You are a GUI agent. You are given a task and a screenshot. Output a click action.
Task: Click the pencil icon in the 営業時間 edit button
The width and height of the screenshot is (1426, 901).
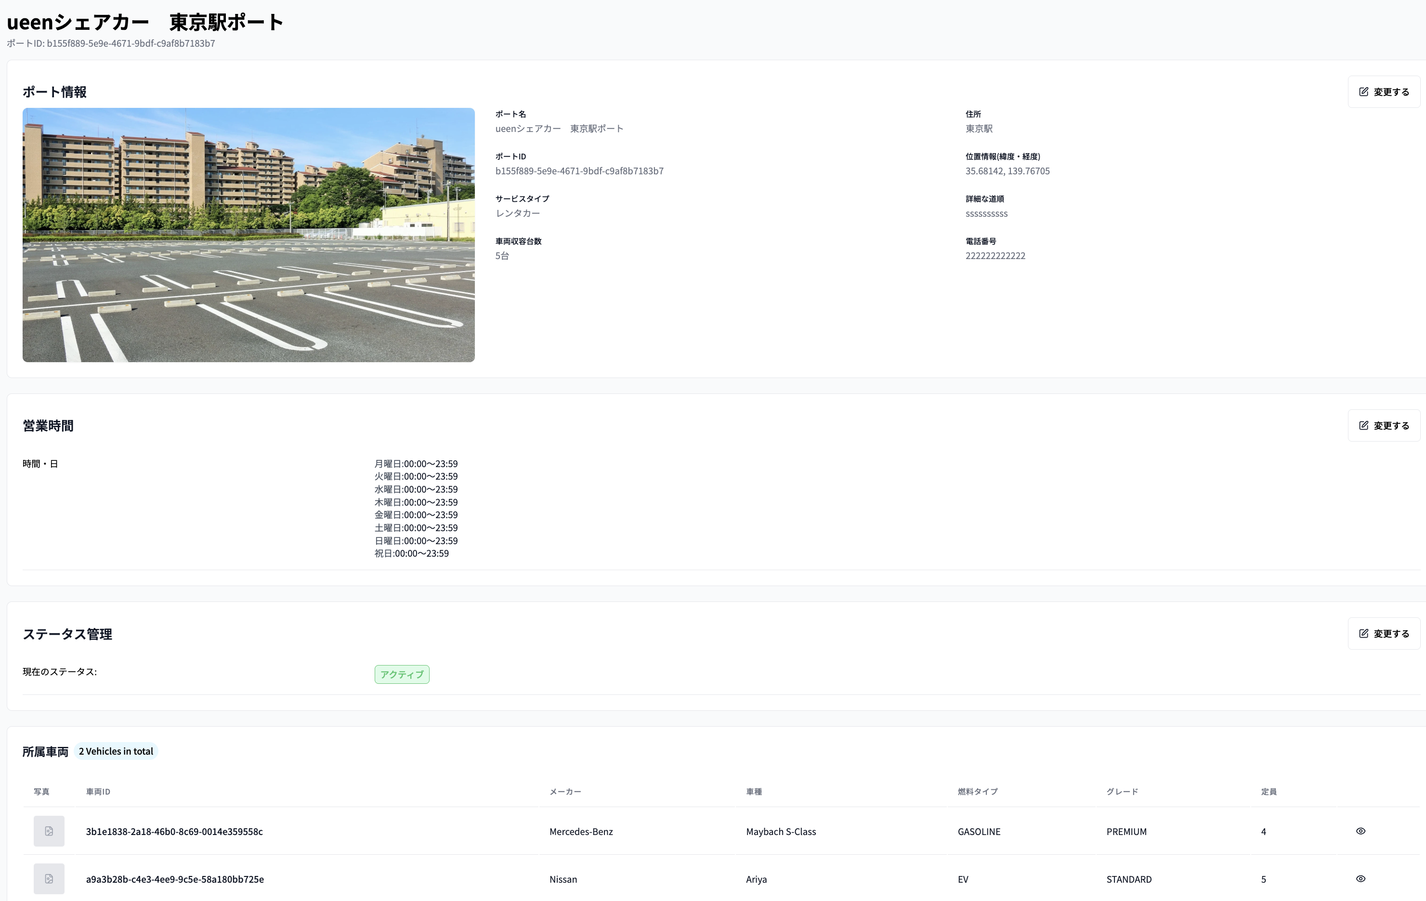(x=1363, y=426)
